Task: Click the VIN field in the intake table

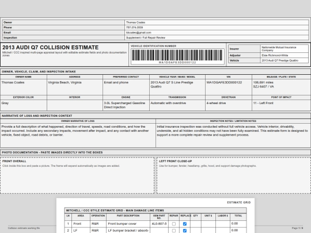Action: (229, 87)
